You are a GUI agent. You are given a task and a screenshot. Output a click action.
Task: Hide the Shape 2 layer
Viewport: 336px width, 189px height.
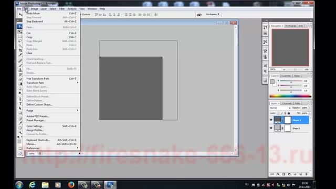271,120
